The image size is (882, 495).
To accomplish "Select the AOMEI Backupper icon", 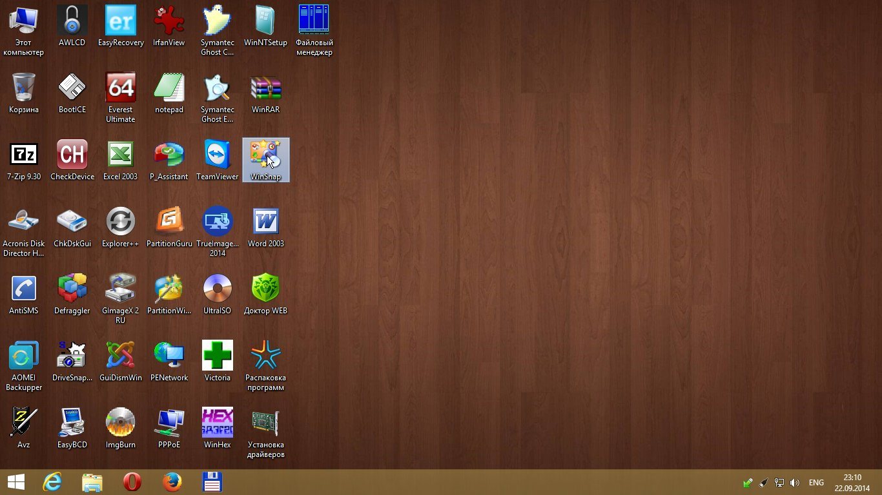I will tap(24, 365).
